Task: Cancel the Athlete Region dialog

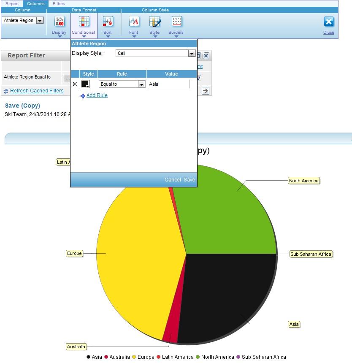Action: 173,179
